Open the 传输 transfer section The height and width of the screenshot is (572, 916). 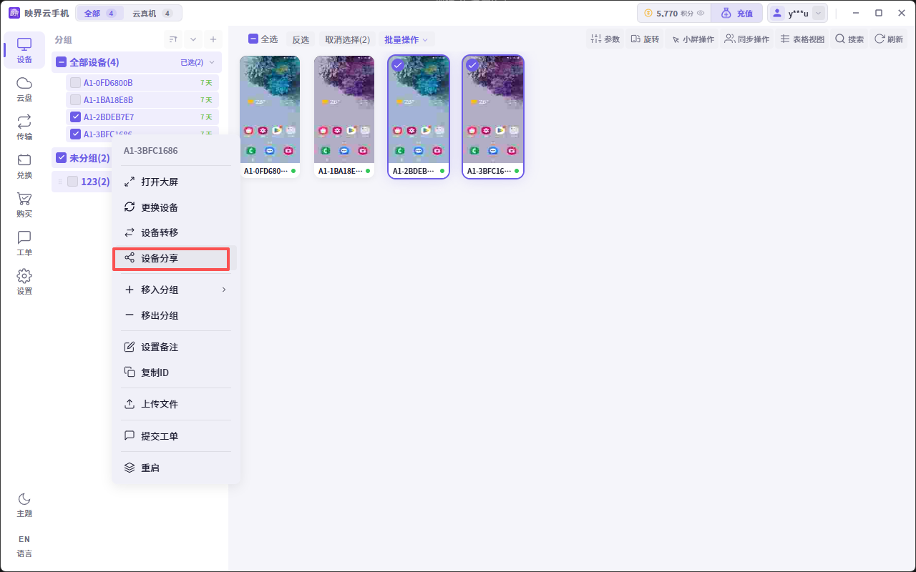(24, 127)
